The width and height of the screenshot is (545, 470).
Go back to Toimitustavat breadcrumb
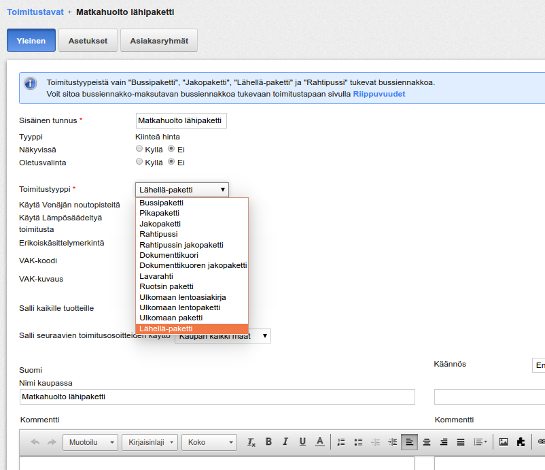pos(35,12)
